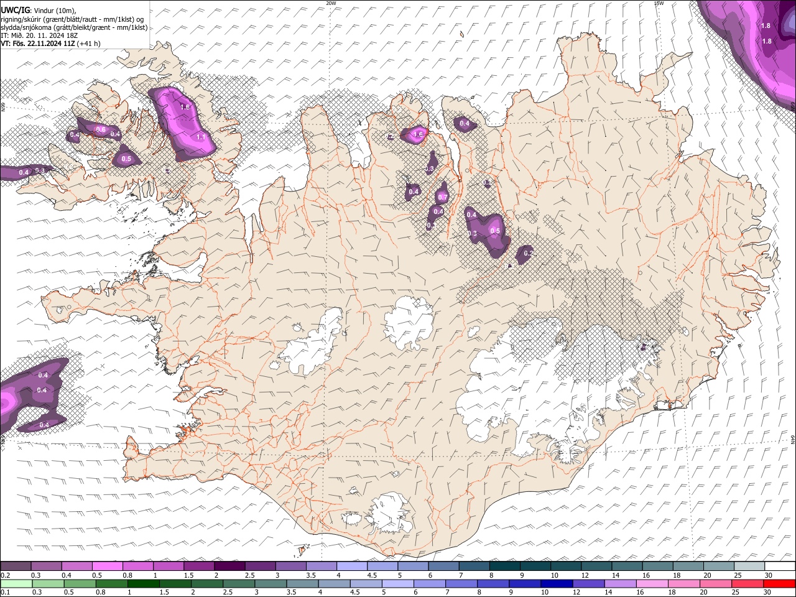Select lower legend purple swatch starting at 12
The height and width of the screenshot is (597, 796).
(x=588, y=583)
